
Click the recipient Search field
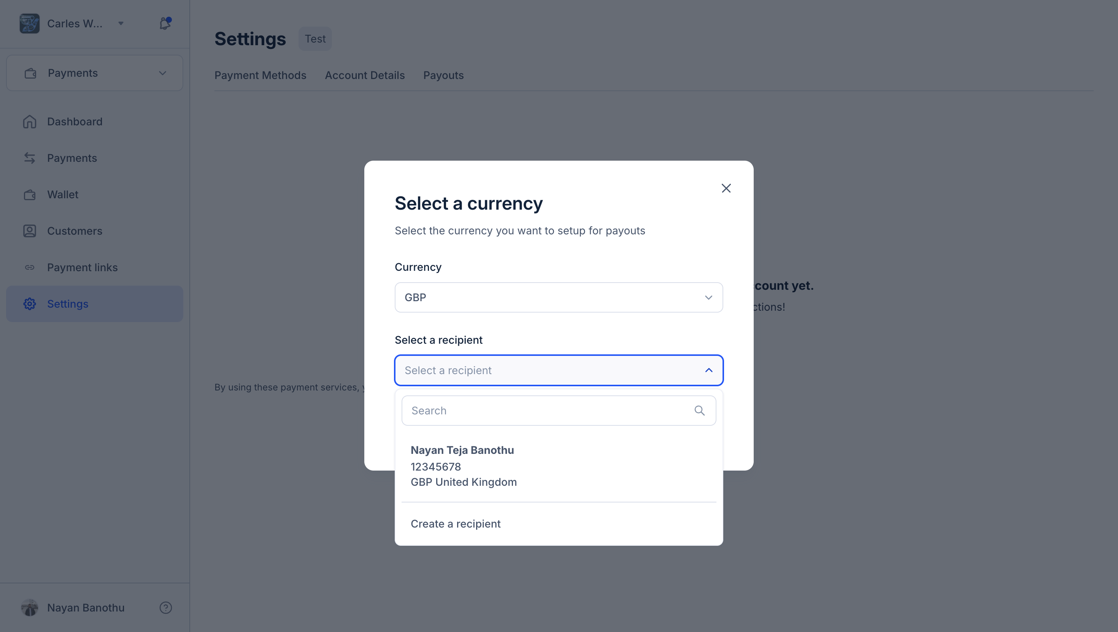(x=548, y=411)
